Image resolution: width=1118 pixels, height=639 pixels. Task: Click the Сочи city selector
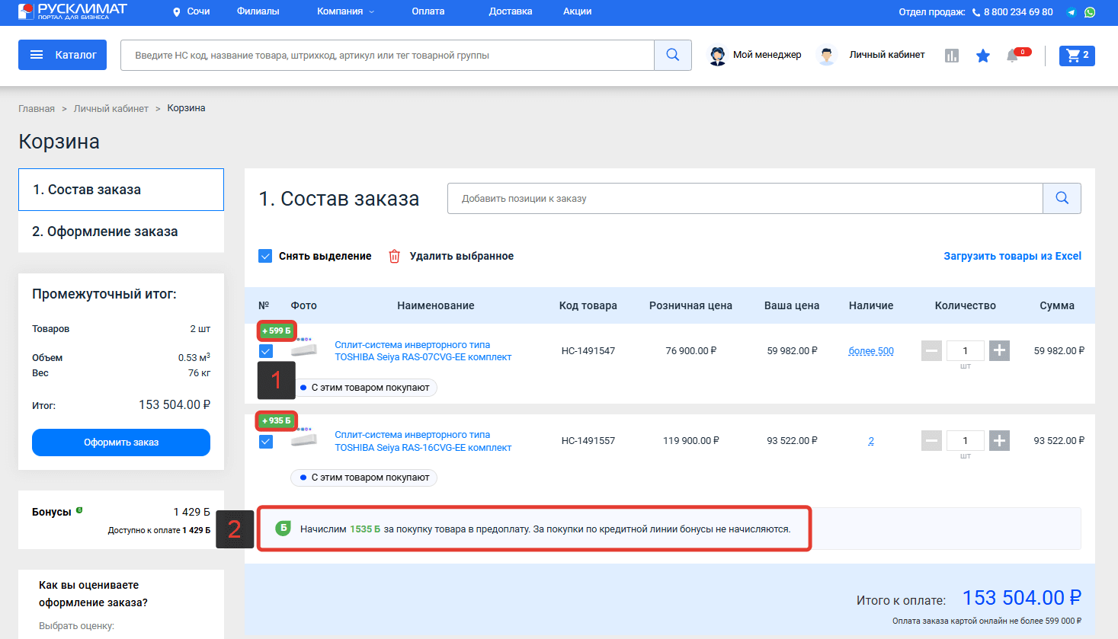[198, 11]
